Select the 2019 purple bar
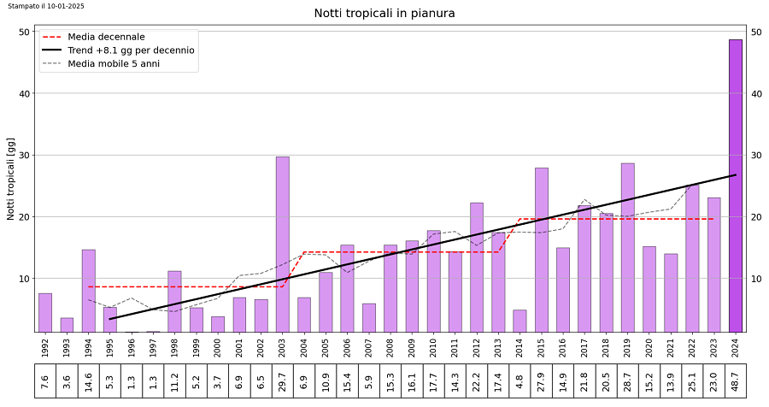 [627, 247]
